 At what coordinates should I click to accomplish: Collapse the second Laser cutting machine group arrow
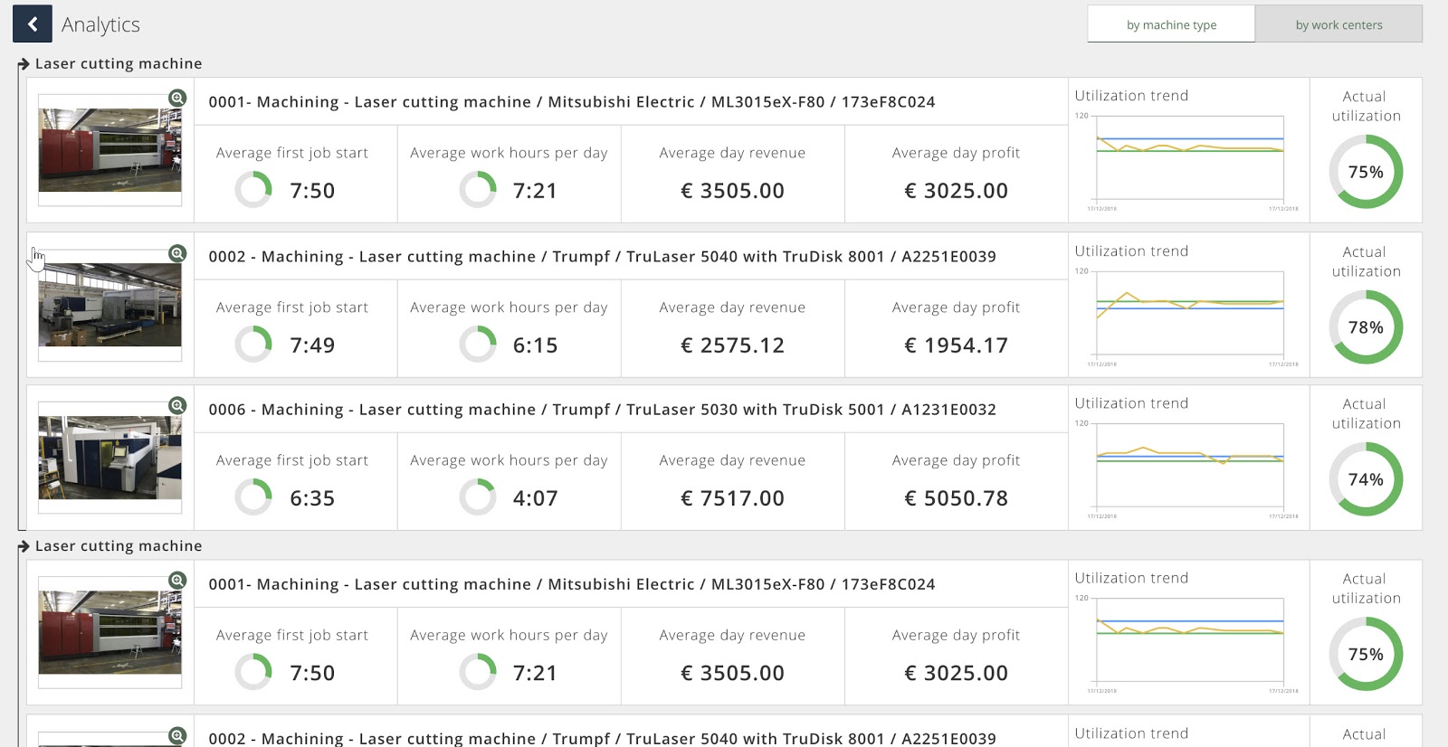click(24, 546)
